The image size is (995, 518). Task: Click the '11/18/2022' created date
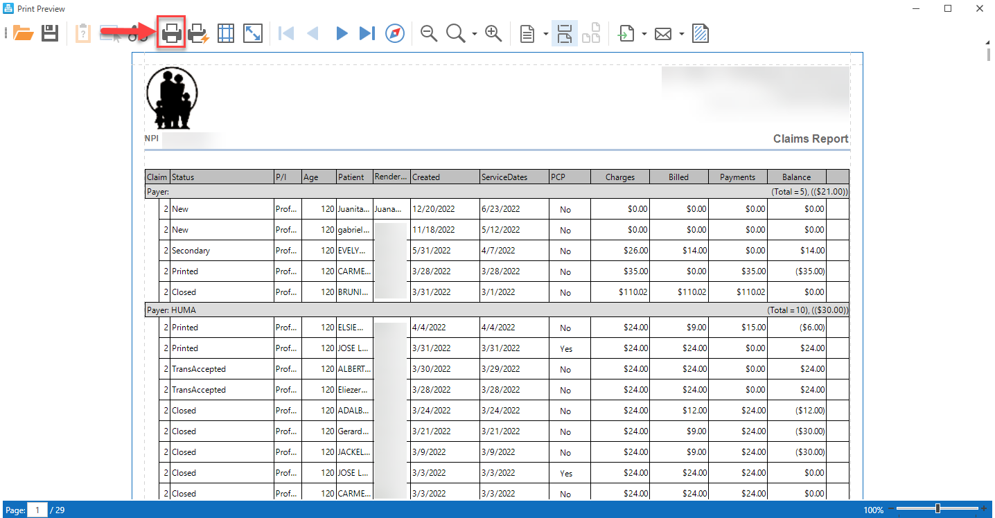pos(445,230)
